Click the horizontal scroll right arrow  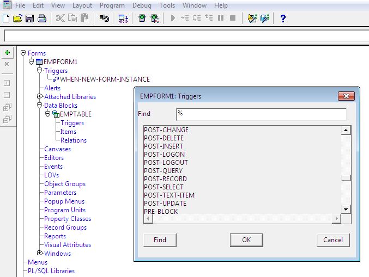click(x=336, y=219)
